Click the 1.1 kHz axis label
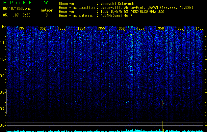Image resolution: width=207 pixels, height=132 pixels. click(3, 43)
